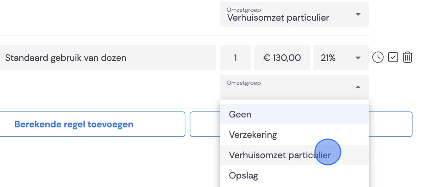Click the clock icon on the dozen row
Viewport: 423px width, 187px height.
378,57
